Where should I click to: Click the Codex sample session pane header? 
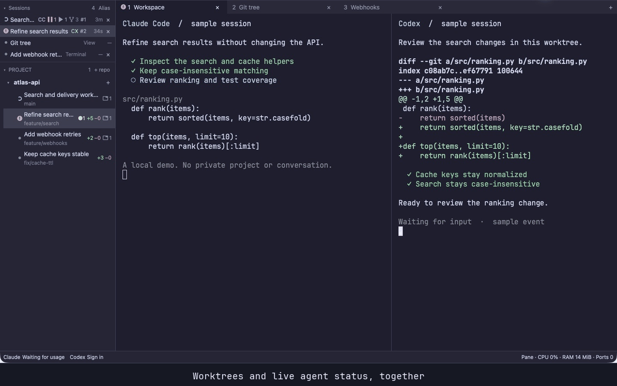point(450,24)
